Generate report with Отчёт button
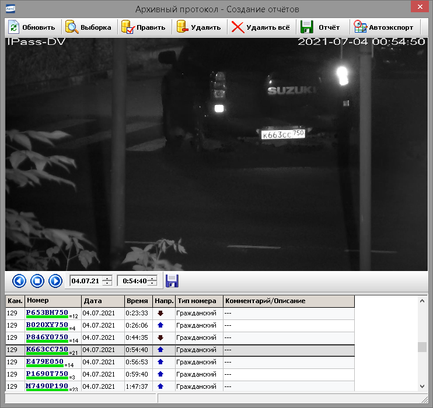The height and width of the screenshot is (408, 433). pos(320,27)
